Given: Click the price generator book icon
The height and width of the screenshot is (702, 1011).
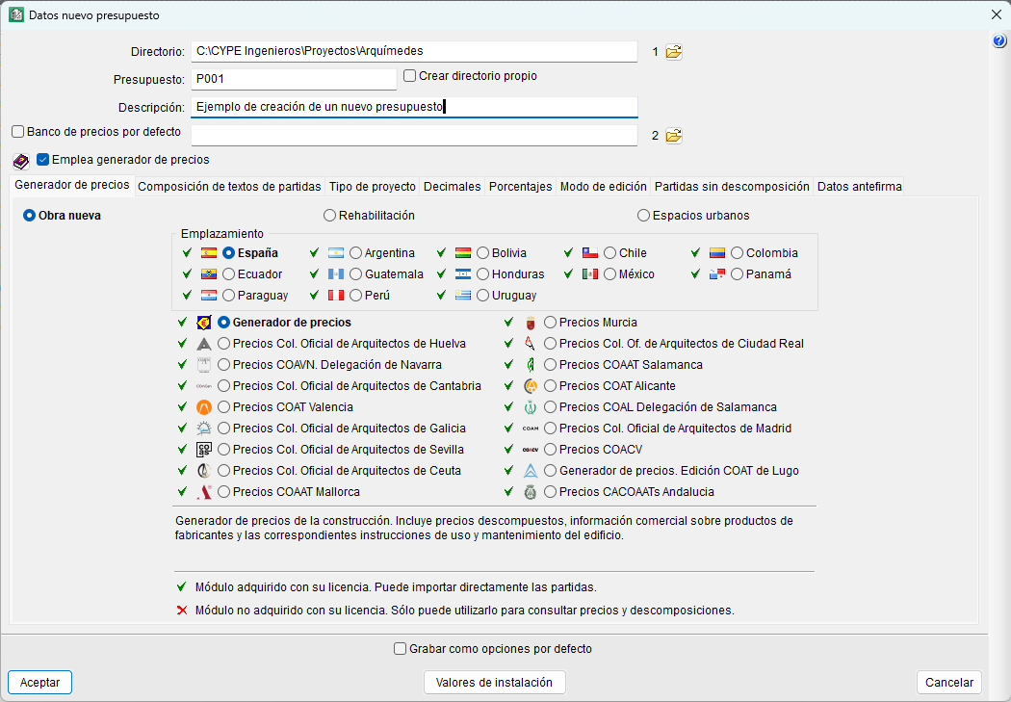Looking at the screenshot, I should click(x=21, y=161).
